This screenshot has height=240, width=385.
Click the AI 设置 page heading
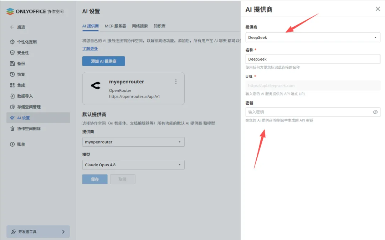[91, 11]
